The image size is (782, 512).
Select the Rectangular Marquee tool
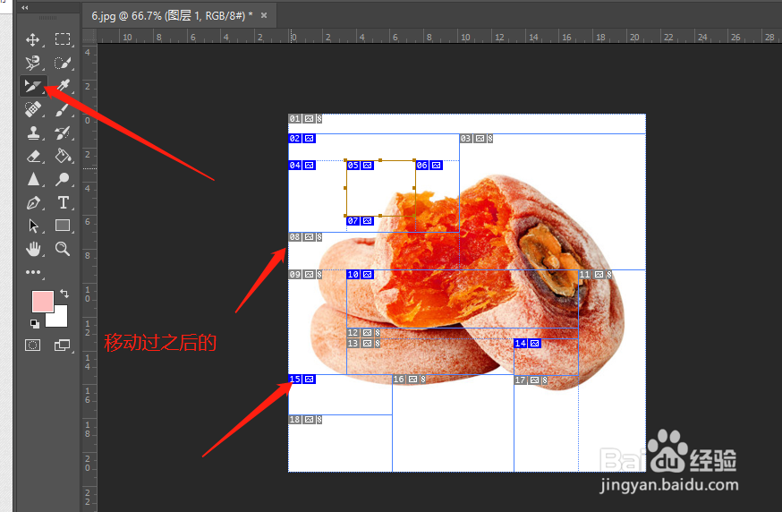(63, 39)
